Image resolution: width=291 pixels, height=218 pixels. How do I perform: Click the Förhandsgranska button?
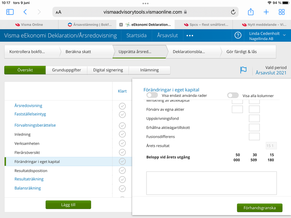click(x=260, y=208)
